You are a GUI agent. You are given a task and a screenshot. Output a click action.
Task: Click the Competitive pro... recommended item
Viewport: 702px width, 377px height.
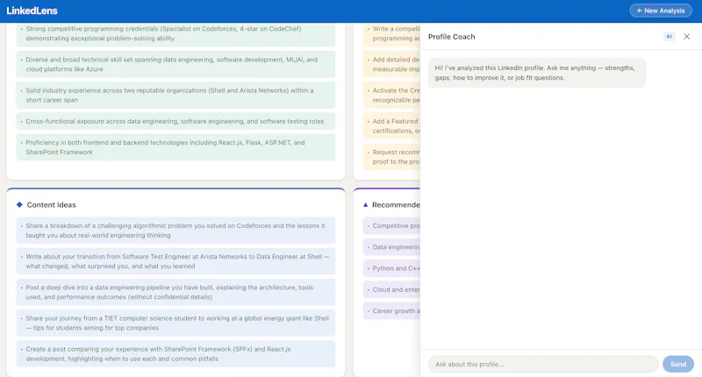(x=391, y=226)
